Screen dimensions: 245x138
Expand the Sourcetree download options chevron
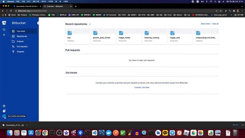pyautogui.click(x=27, y=125)
